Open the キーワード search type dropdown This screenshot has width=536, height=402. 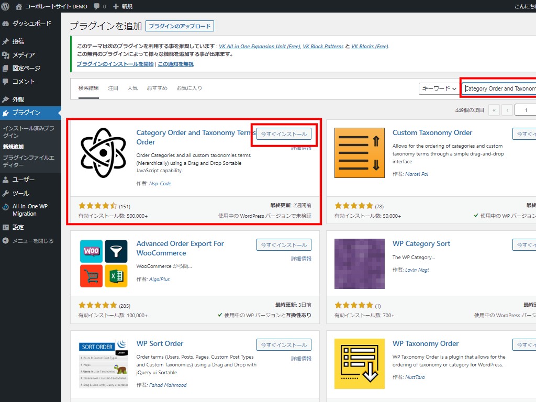pos(439,88)
